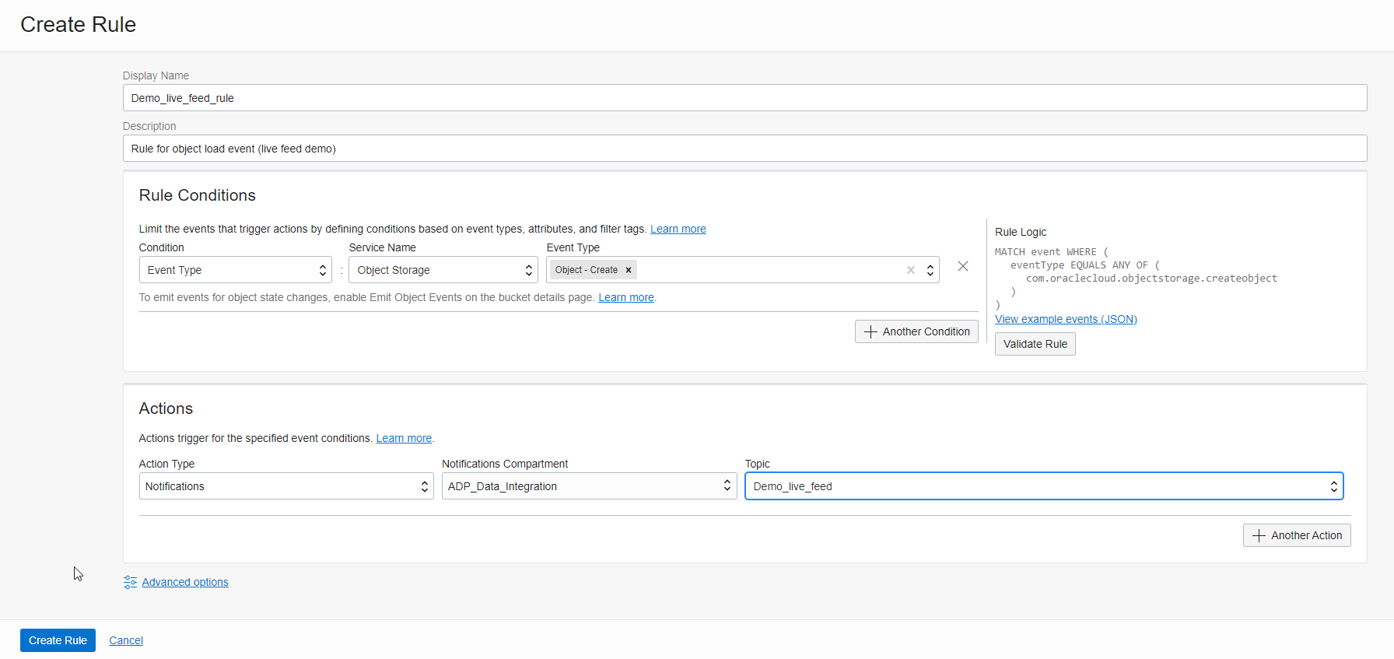The height and width of the screenshot is (659, 1394).
Task: Click the Cancel link
Action: coord(126,640)
